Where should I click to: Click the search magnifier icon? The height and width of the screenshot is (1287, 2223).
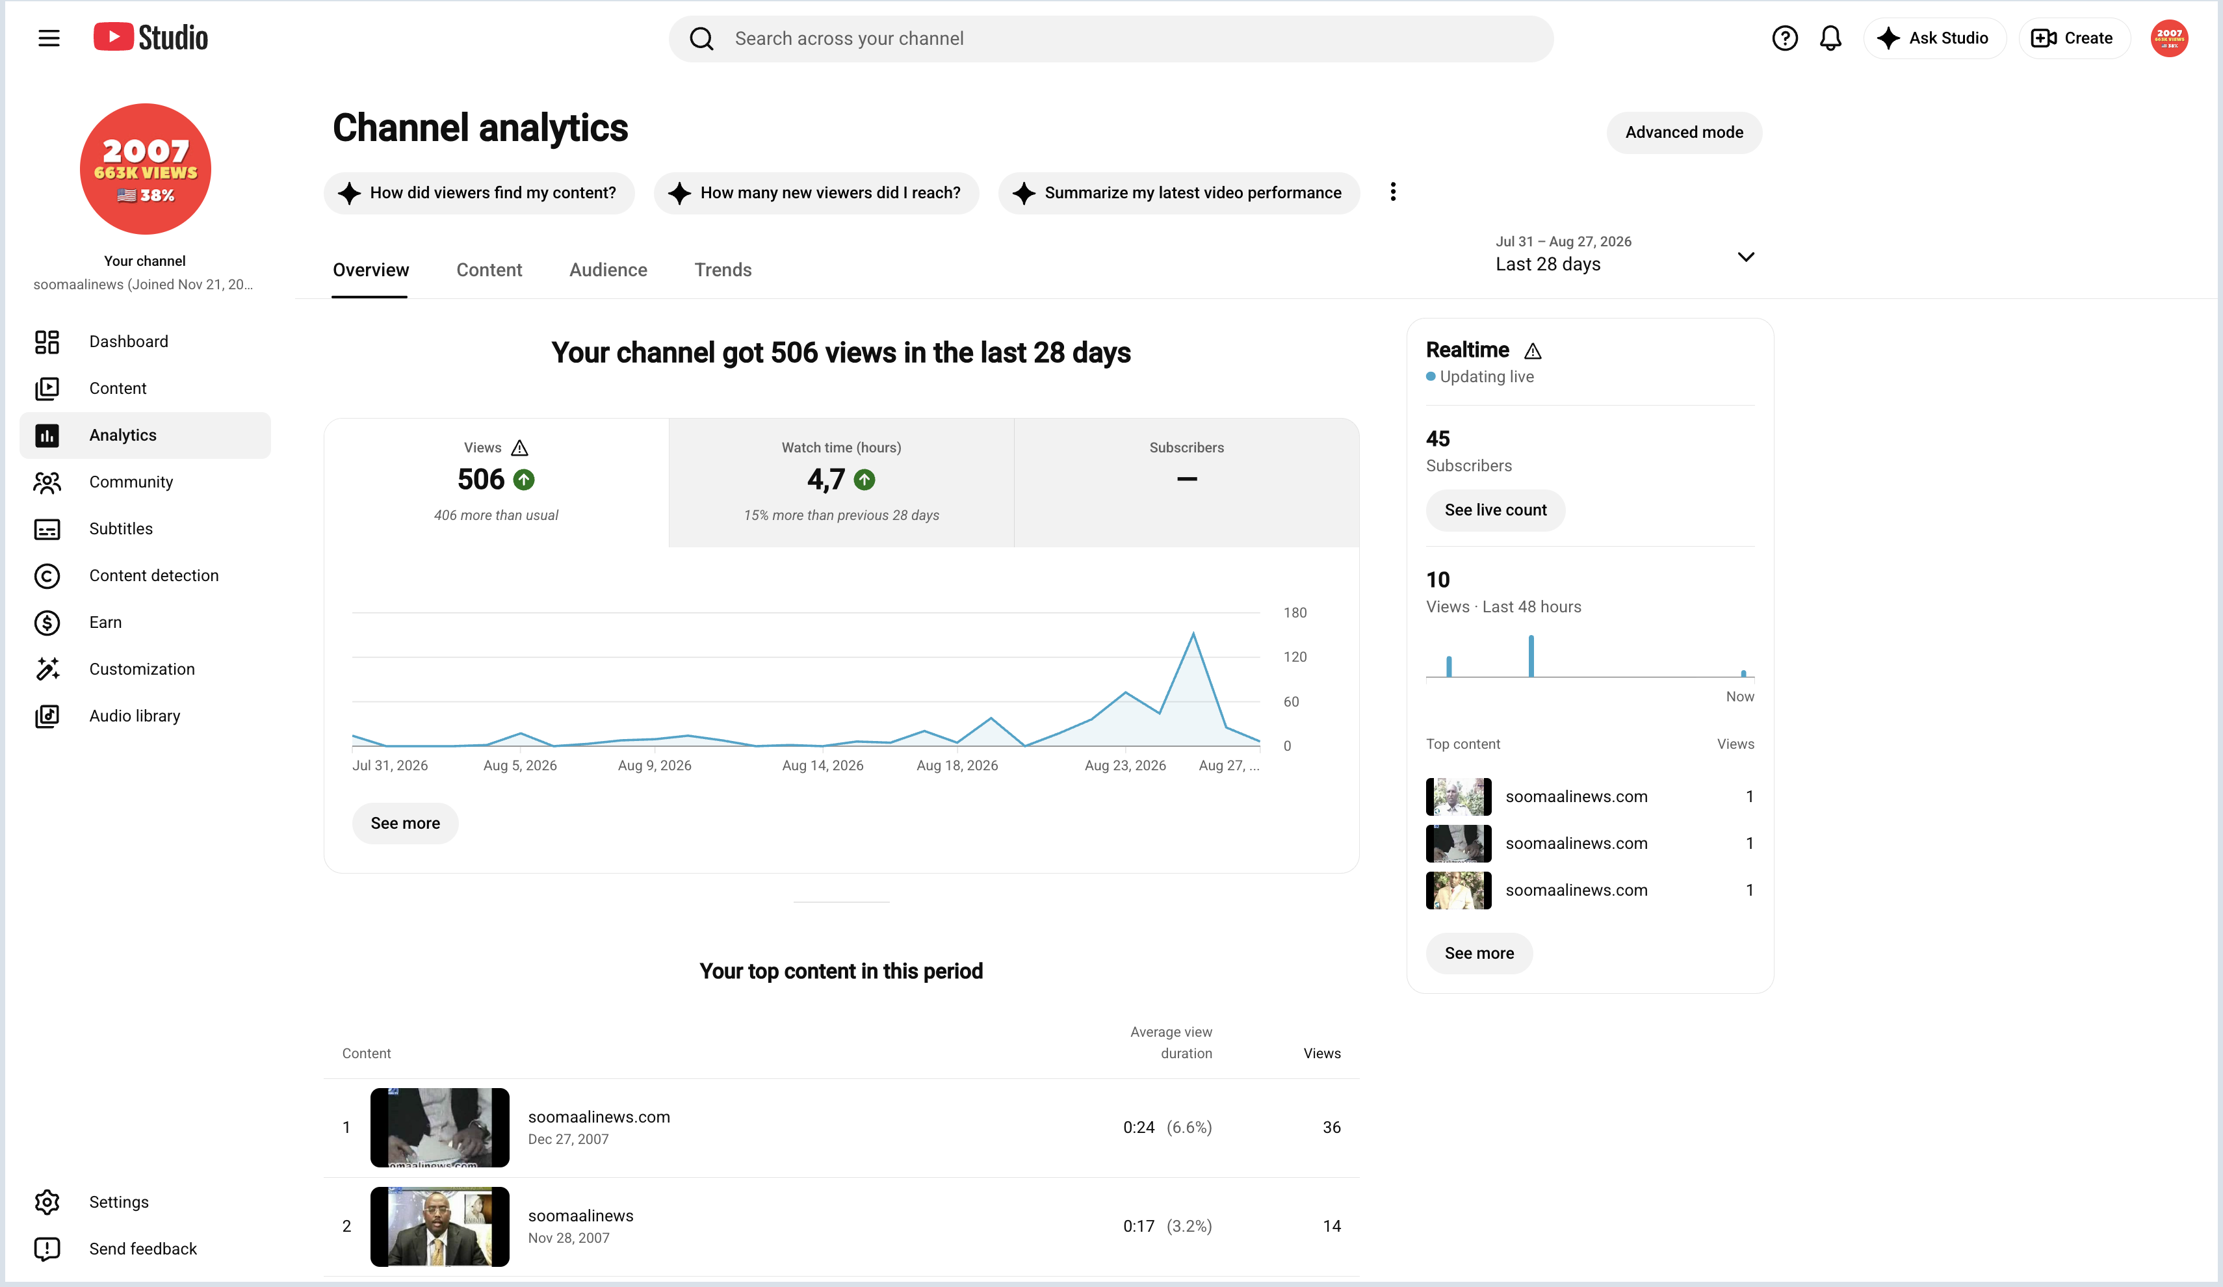tap(701, 39)
